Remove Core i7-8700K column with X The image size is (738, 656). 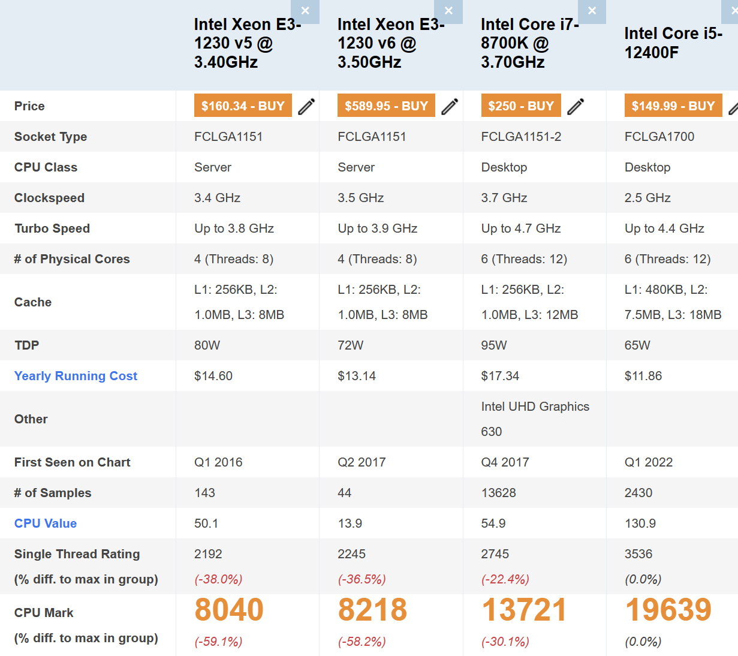(592, 11)
